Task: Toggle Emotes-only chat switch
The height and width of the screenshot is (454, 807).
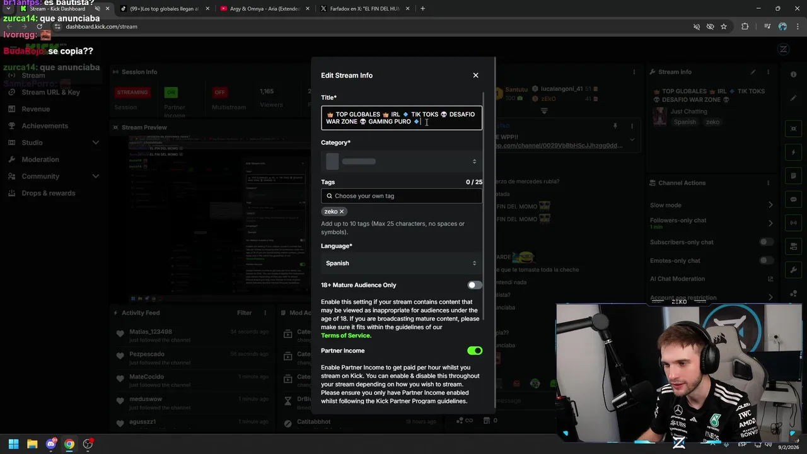Action: [x=766, y=260]
